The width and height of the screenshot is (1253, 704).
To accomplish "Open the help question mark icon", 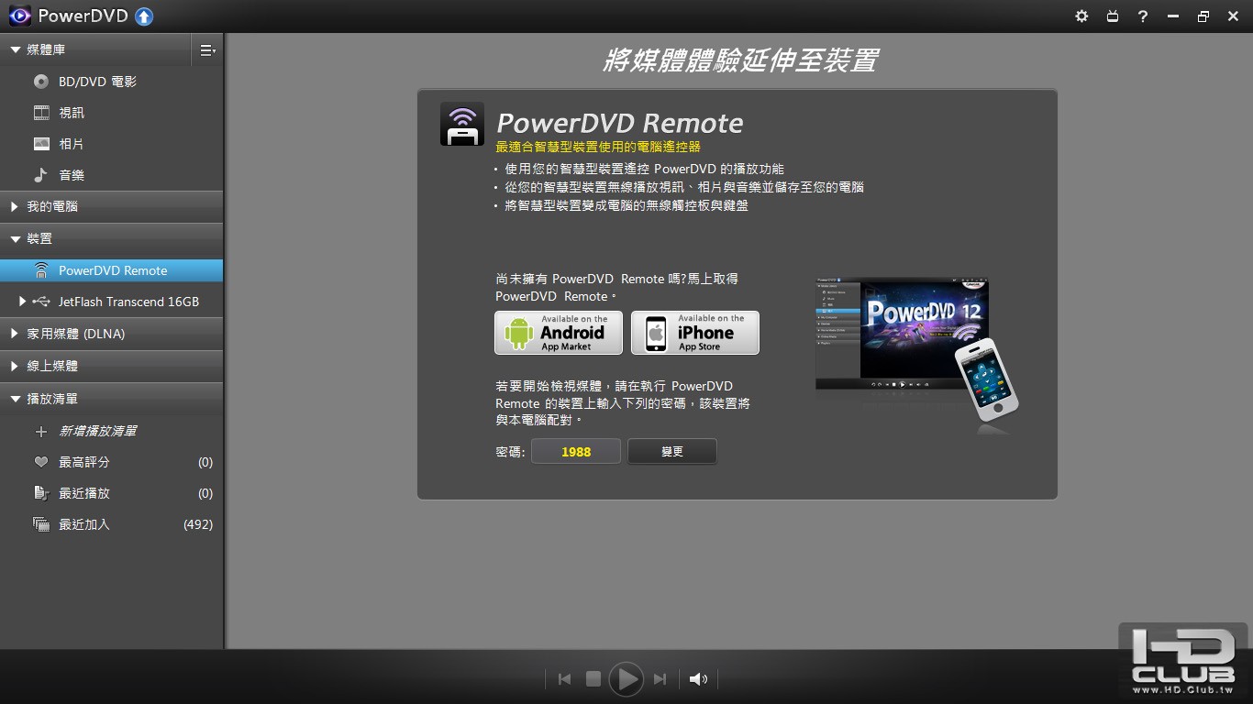I will coord(1143,16).
